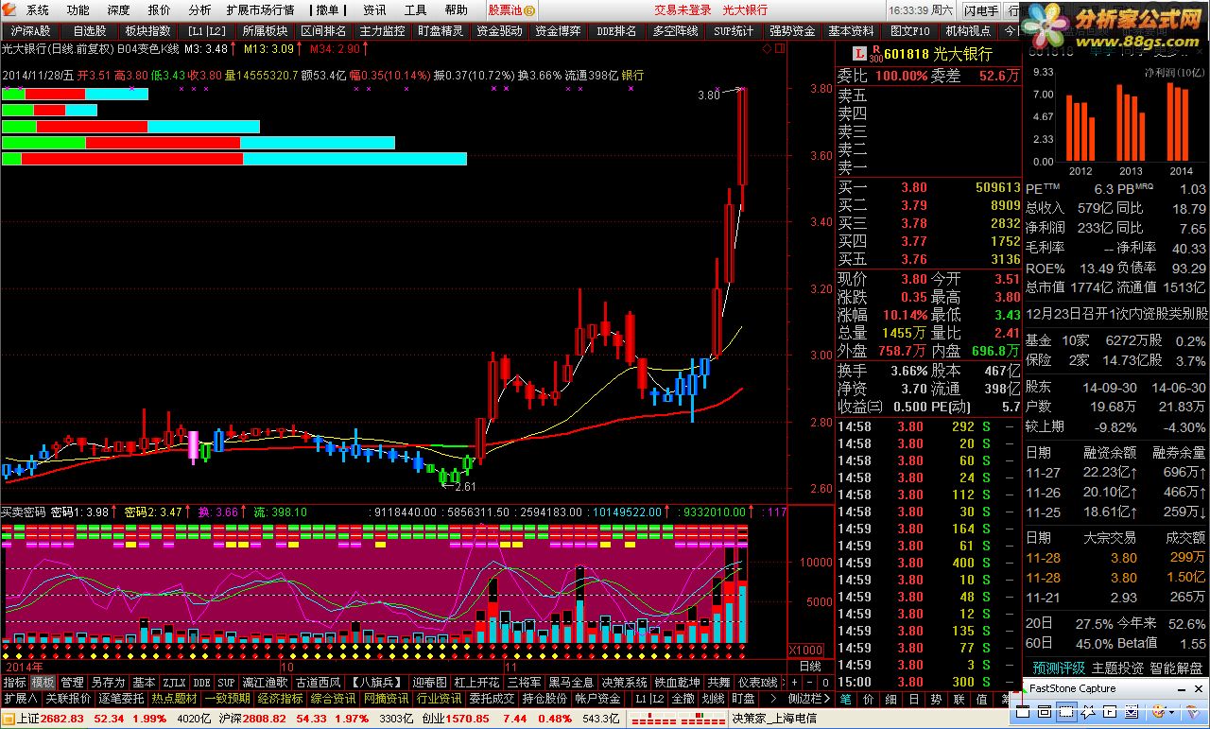Open 智能解盘 link
Viewport: 1210px width, 729px height.
point(1177,668)
